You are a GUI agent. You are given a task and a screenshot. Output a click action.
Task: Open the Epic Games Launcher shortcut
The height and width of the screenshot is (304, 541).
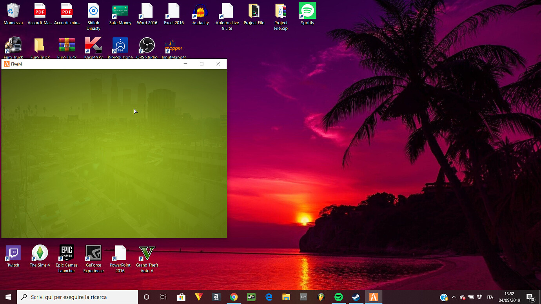pos(67,253)
